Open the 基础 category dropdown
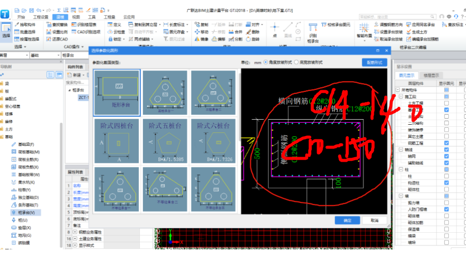This screenshot has height=256, width=466. pyautogui.click(x=45, y=55)
